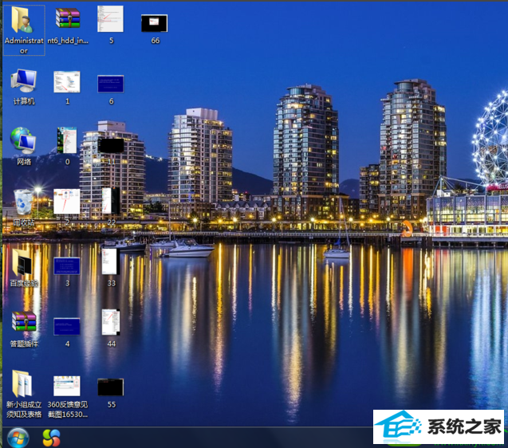Image resolution: width=508 pixels, height=448 pixels.
Task: Open the 百度经验 folder
Action: coord(22,262)
